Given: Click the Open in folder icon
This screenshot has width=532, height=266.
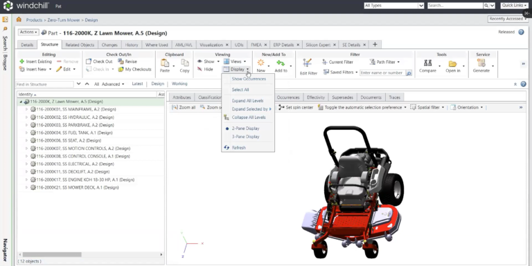Looking at the screenshot, I should click(452, 64).
